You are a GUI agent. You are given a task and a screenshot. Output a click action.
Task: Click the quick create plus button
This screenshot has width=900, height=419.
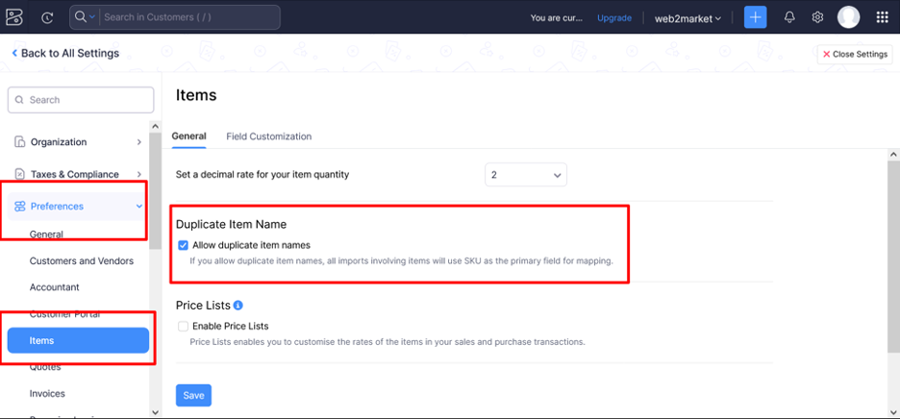tap(756, 17)
